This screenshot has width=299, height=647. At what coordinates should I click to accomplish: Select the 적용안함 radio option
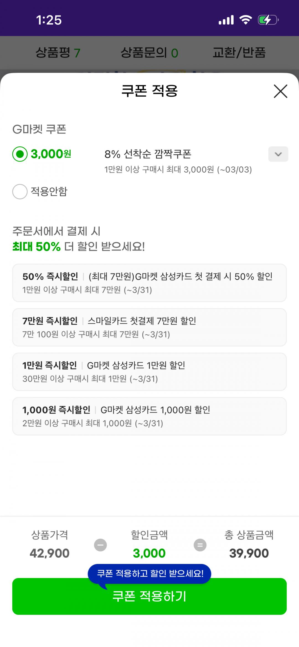(20, 192)
